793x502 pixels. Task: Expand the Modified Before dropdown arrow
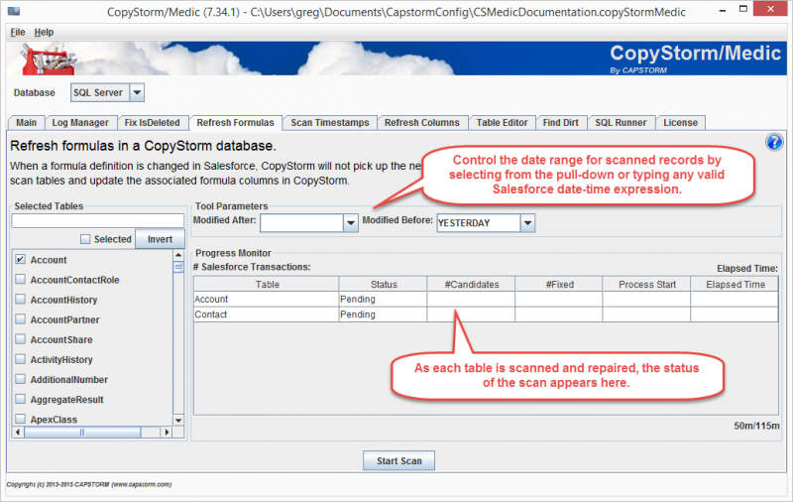point(527,222)
